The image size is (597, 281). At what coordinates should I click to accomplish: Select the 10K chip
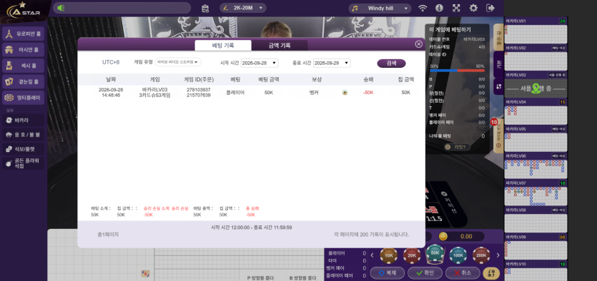point(389,255)
